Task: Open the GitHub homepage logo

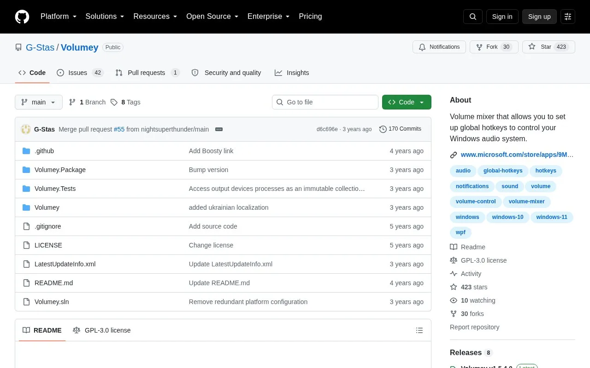Action: 22,17
